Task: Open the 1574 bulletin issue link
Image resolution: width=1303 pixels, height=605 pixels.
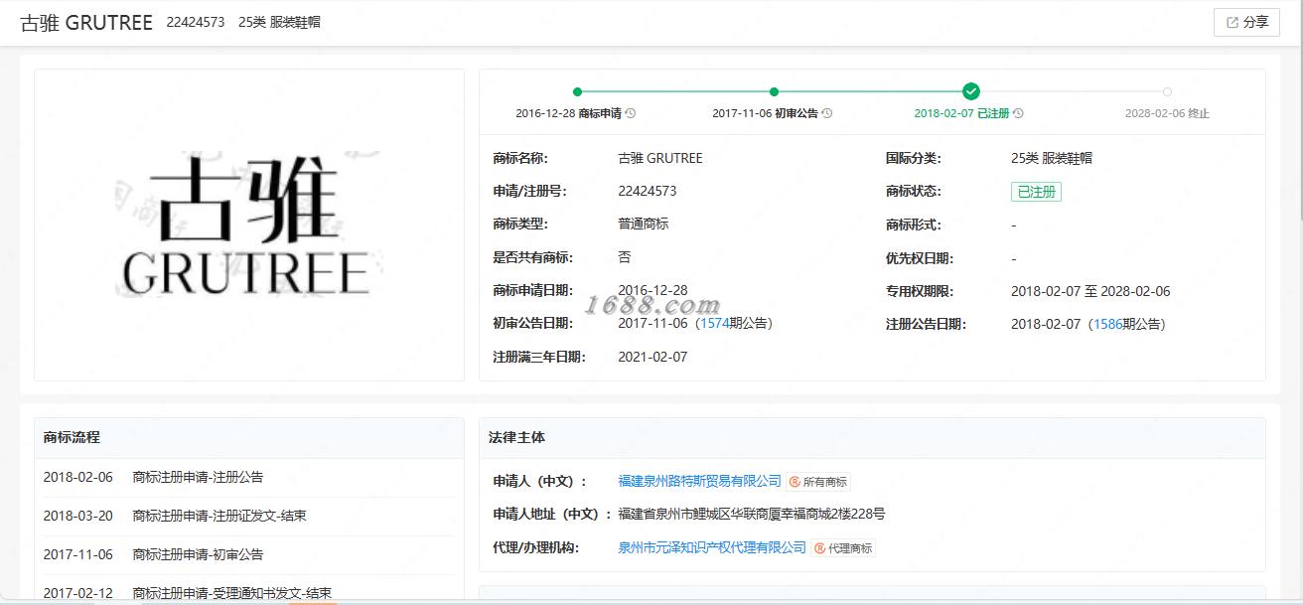Action: 714,324
